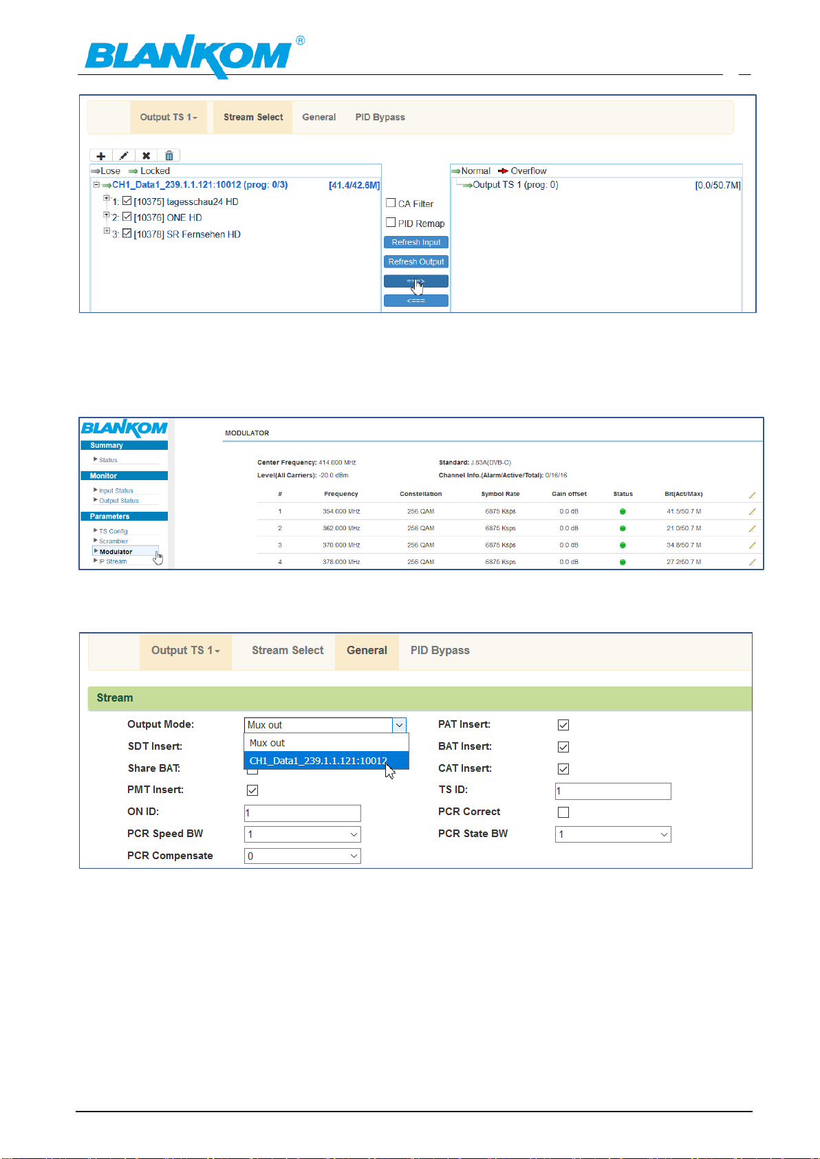This screenshot has height=1159, width=820.
Task: Select the [10375] tagesschau24 HD program row
Action: click(x=186, y=202)
